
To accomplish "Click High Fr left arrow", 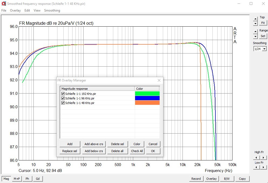I will click(x=256, y=157).
